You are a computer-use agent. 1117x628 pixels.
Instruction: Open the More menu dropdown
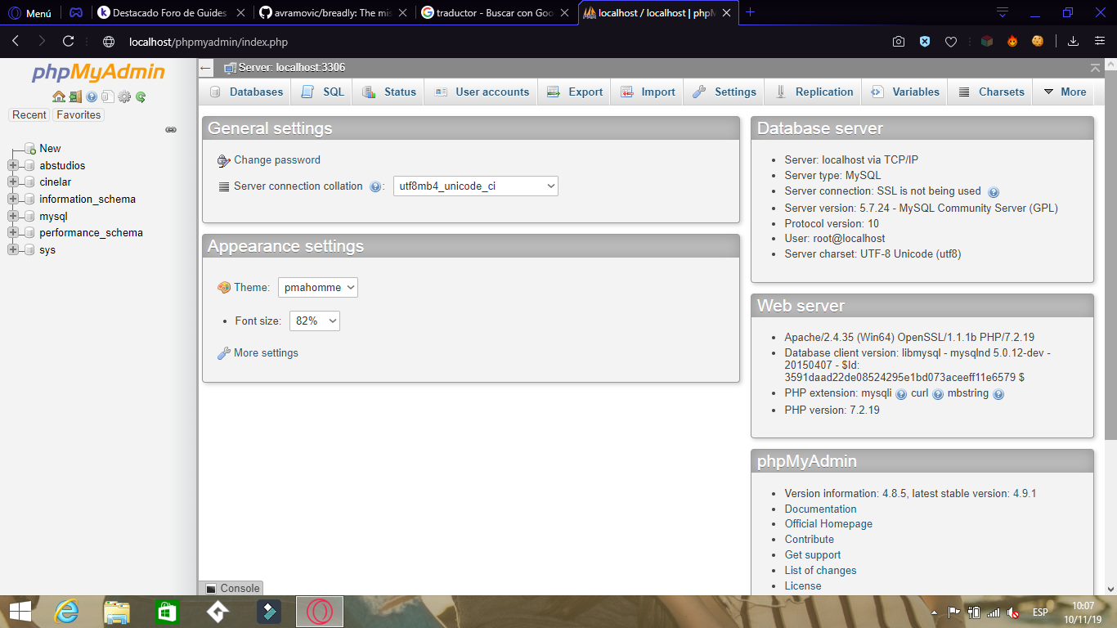(1065, 92)
